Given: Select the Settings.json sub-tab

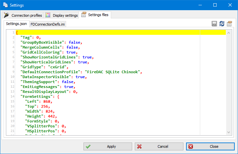Looking at the screenshot, I should click(x=16, y=24).
